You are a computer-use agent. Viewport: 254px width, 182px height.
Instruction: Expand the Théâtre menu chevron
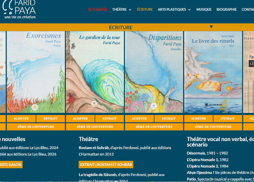130,10
